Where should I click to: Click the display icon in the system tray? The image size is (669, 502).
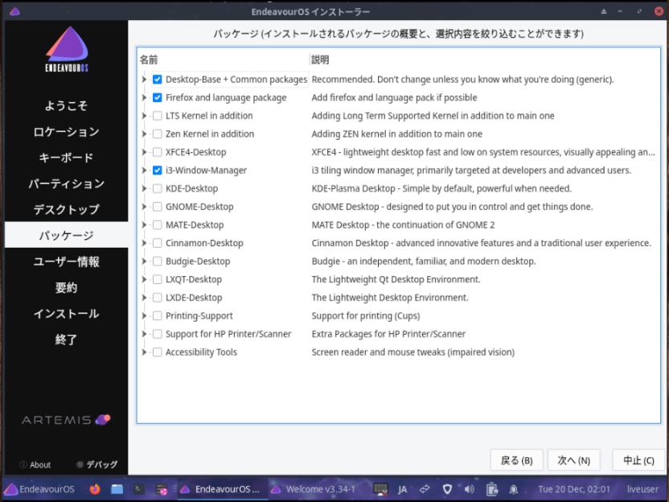tap(380, 489)
